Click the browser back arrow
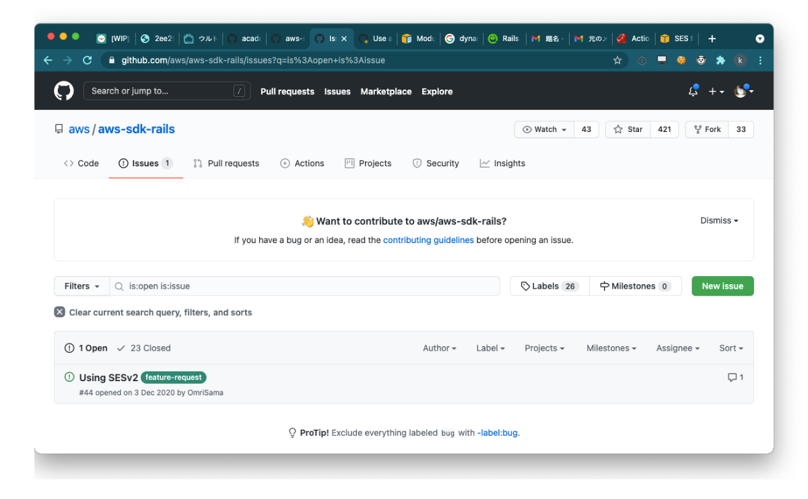Viewport: 808px width, 499px height. (48, 60)
